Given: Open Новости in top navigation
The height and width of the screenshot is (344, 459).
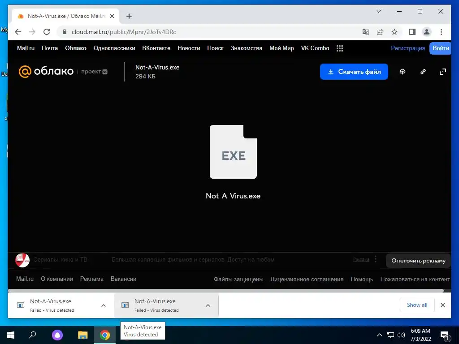Looking at the screenshot, I should point(189,48).
